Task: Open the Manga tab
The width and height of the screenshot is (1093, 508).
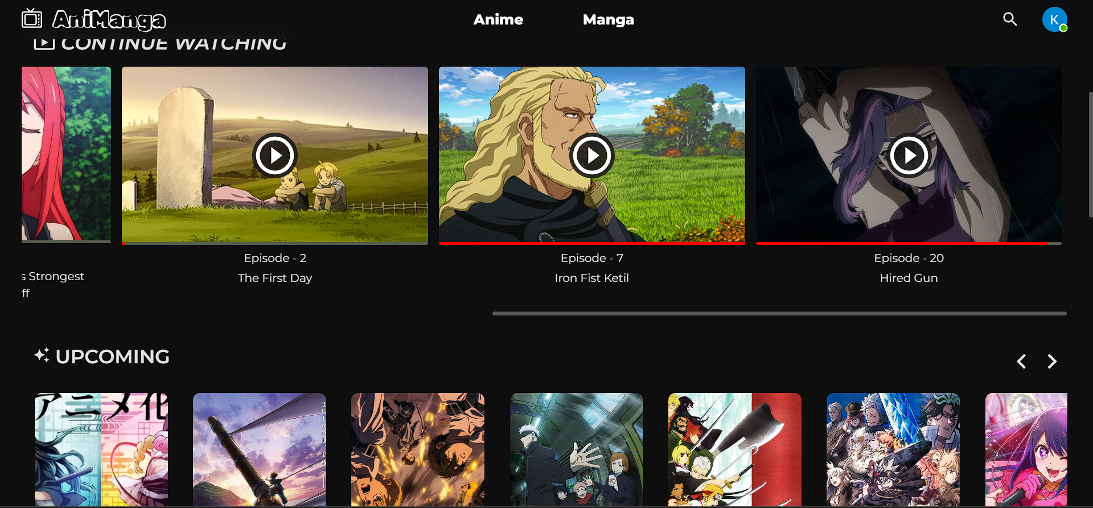Action: (x=608, y=19)
